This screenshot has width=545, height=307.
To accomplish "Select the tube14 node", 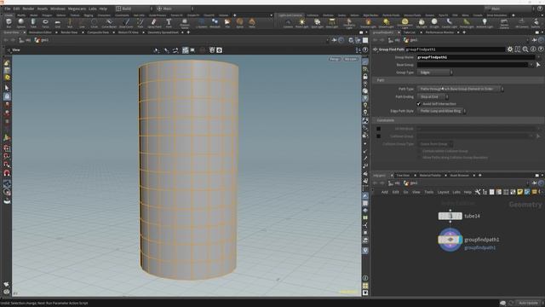I will click(450, 216).
